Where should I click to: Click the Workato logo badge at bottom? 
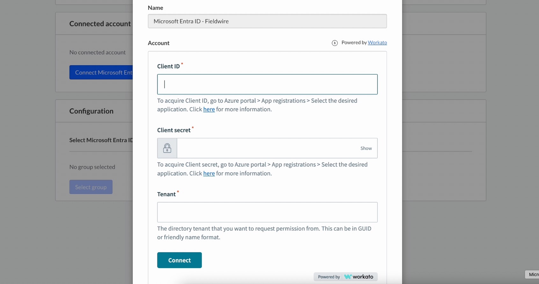(359, 277)
